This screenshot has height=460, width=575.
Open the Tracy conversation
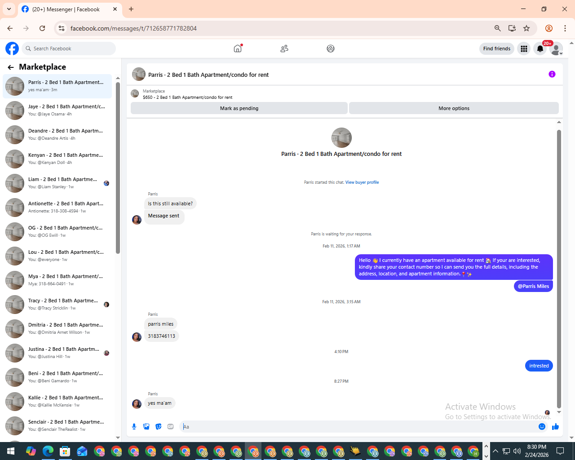[x=57, y=305]
